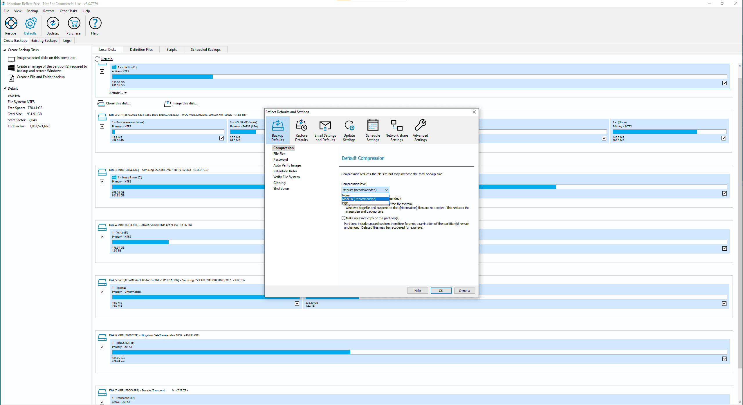Collapse the Create Backup Tasks section
743x405 pixels.
tap(5, 50)
